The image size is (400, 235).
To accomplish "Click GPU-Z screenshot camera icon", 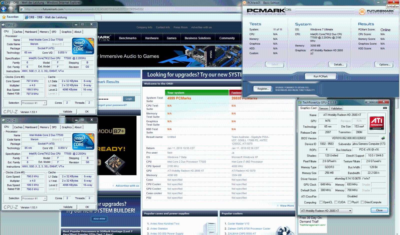I will [385, 108].
